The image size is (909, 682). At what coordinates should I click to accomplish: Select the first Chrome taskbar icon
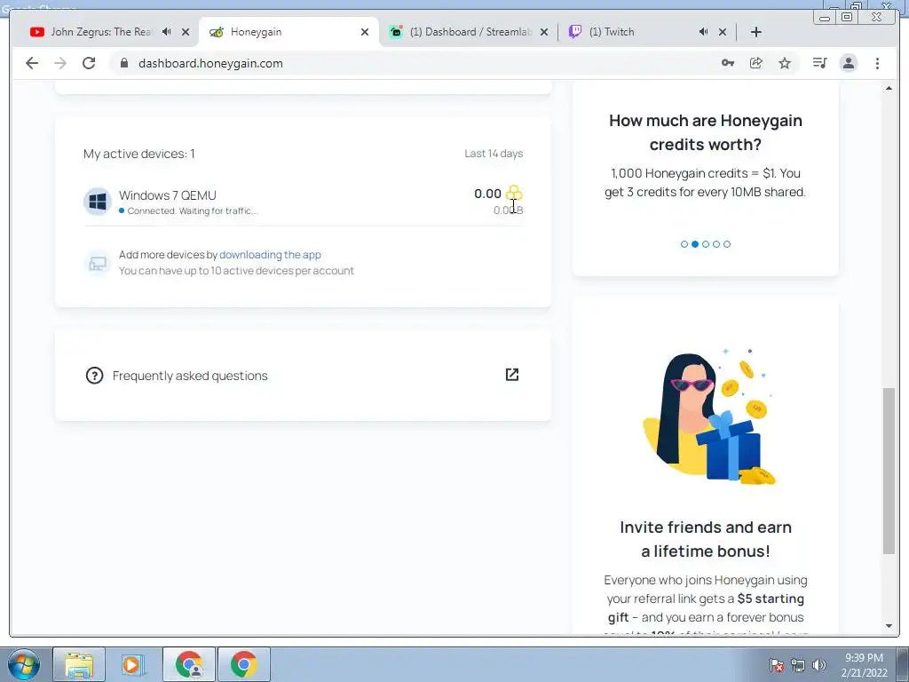point(189,664)
